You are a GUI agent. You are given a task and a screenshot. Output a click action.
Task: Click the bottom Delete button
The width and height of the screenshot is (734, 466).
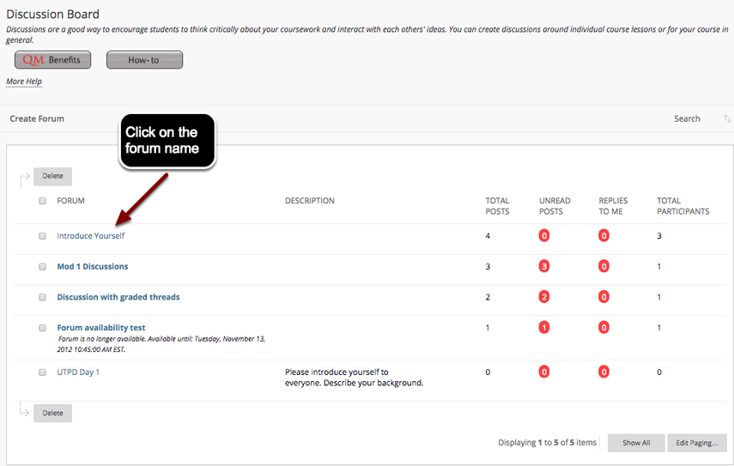[x=53, y=413]
